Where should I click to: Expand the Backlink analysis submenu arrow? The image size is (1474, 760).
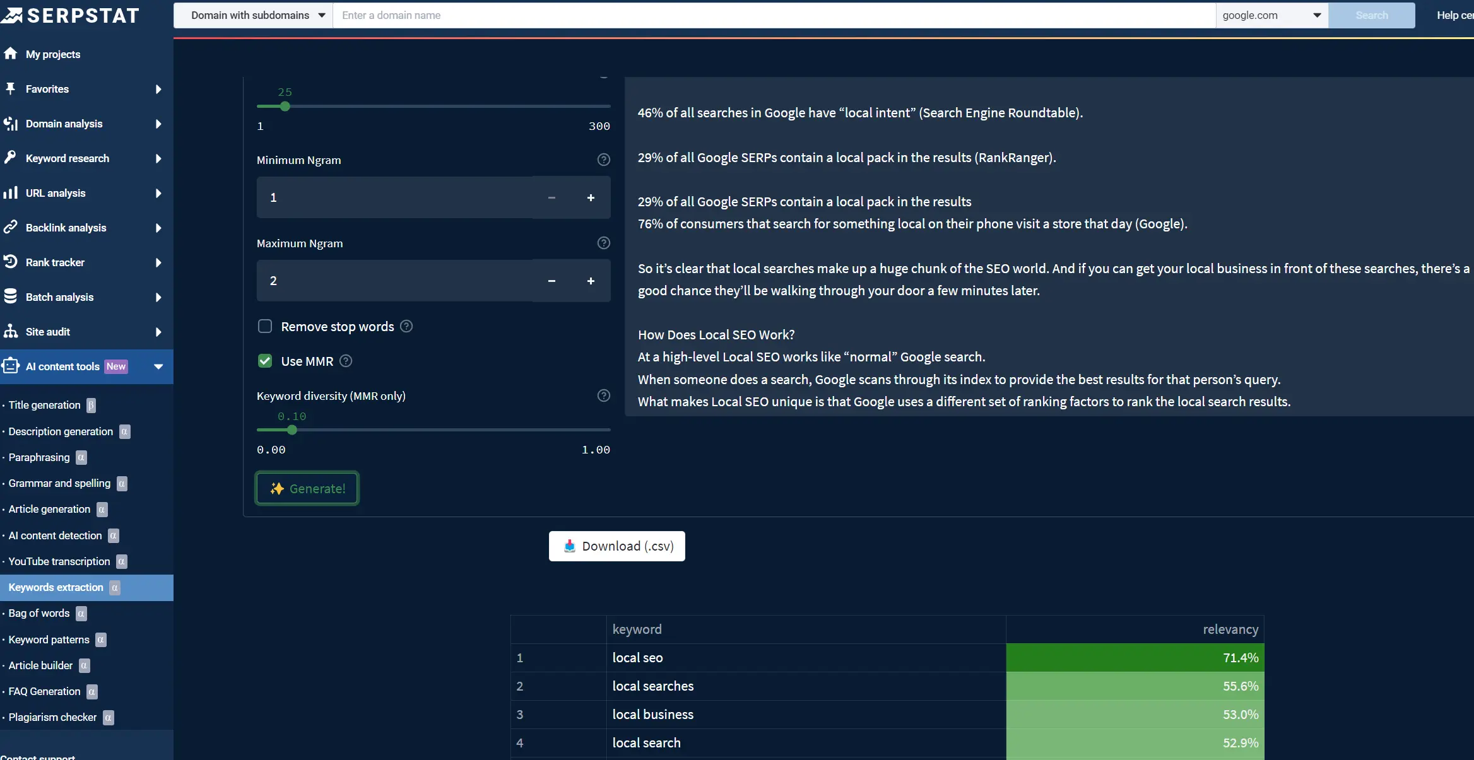click(x=158, y=228)
